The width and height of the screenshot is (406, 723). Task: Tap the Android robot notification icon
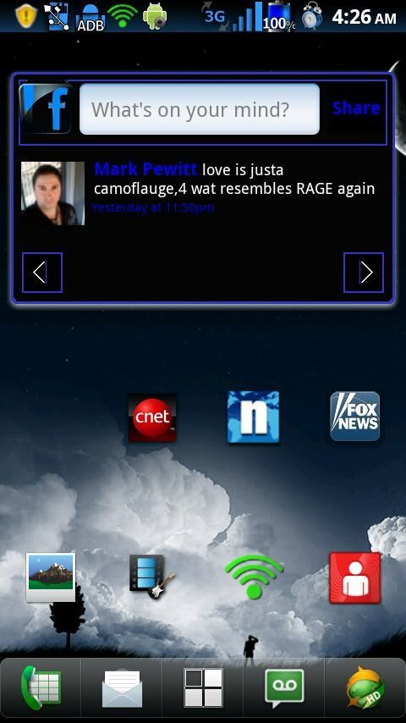(x=155, y=16)
